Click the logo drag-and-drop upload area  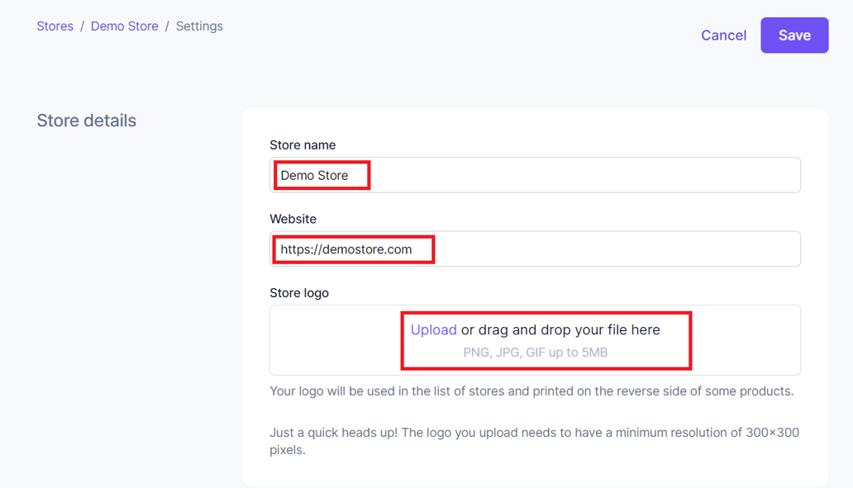click(x=535, y=340)
